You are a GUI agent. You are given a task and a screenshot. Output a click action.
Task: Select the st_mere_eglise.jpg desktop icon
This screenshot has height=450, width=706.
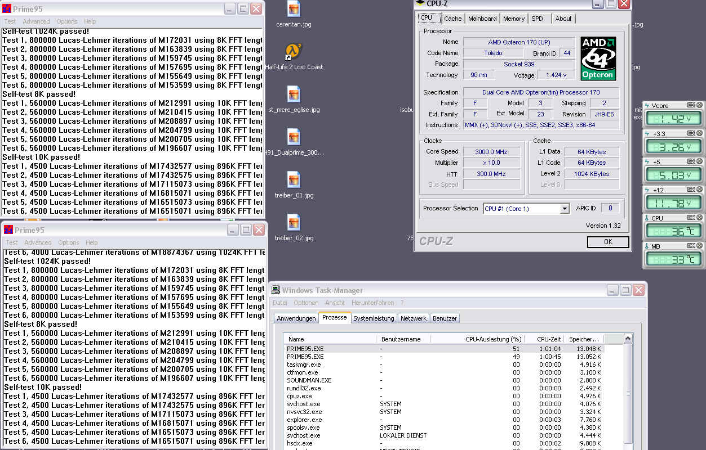tap(294, 94)
